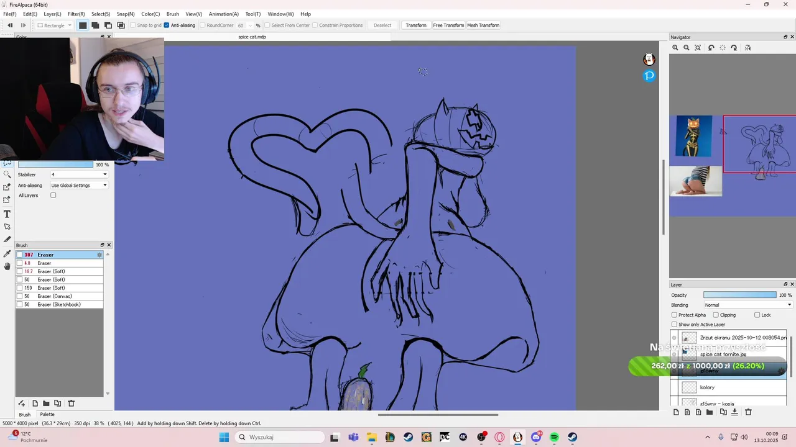Image resolution: width=796 pixels, height=447 pixels.
Task: Zoom out using the Navigator magnifier minus
Action: click(687, 48)
